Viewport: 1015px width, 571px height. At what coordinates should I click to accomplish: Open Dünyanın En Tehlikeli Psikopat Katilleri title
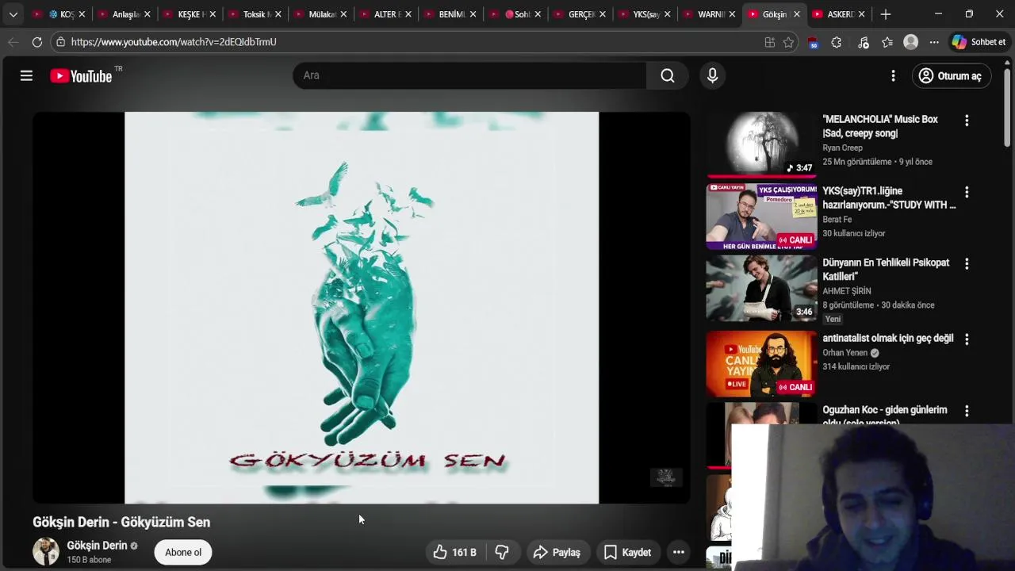pos(886,270)
